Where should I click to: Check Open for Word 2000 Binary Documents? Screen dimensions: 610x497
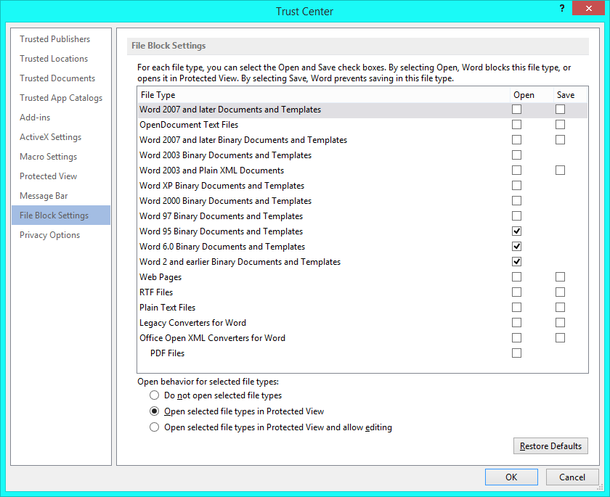(516, 201)
